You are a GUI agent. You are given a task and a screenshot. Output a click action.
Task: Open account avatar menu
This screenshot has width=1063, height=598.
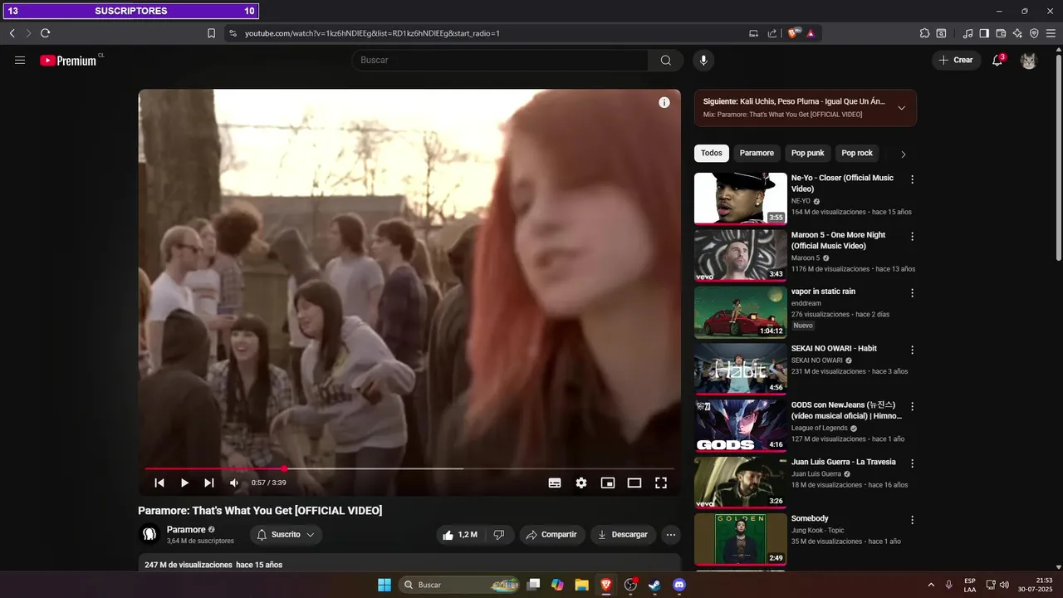click(1028, 60)
